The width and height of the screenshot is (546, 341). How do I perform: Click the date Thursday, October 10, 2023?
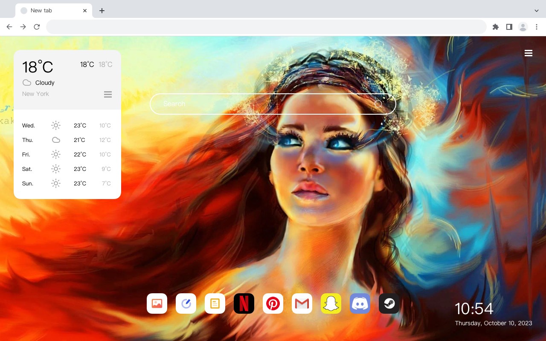tap(494, 323)
